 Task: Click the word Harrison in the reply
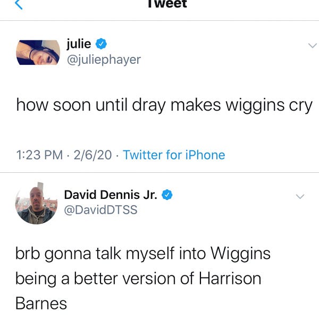pos(230,278)
